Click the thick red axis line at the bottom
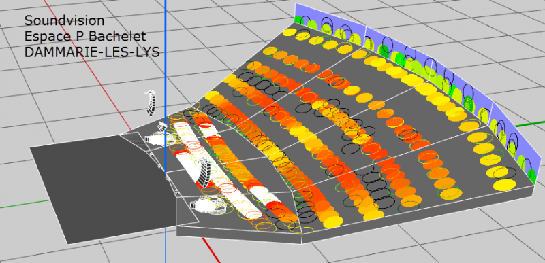This screenshot has height=263, width=545. point(211,250)
